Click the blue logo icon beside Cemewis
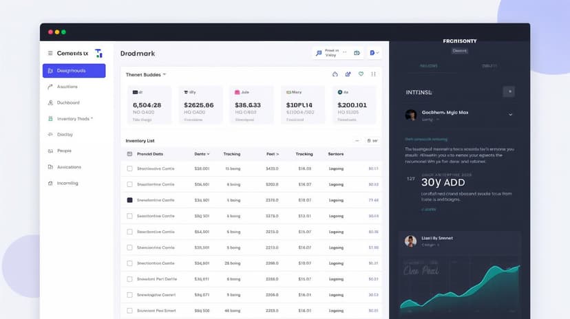 pos(98,53)
